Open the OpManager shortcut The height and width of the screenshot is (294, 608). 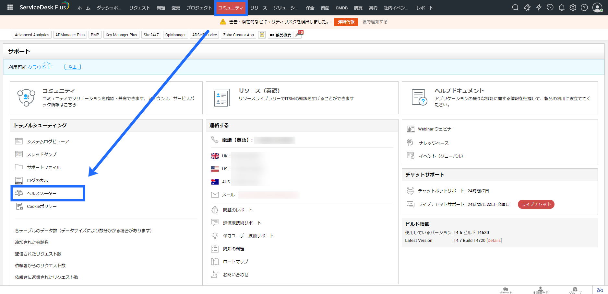click(x=175, y=35)
